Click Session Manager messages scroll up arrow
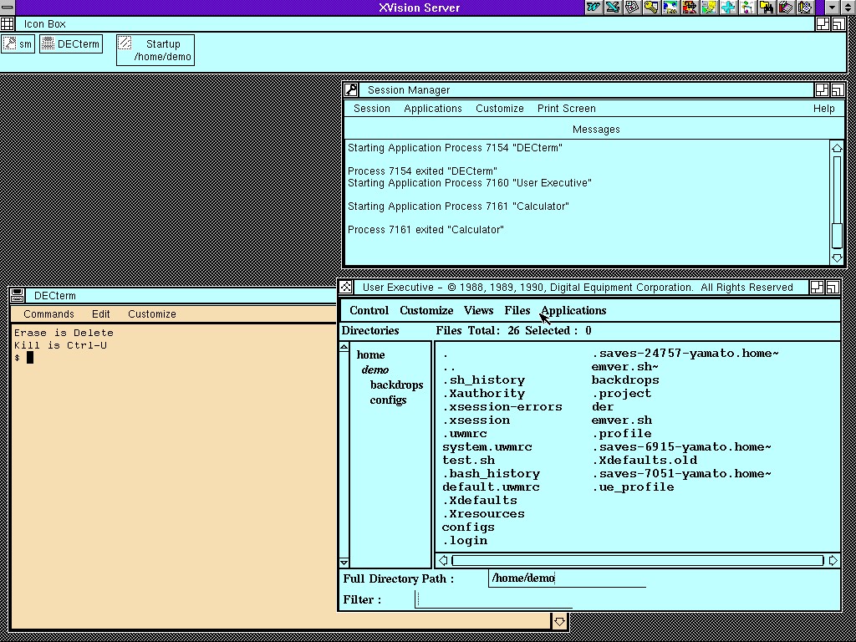The height and width of the screenshot is (642, 856). click(837, 147)
